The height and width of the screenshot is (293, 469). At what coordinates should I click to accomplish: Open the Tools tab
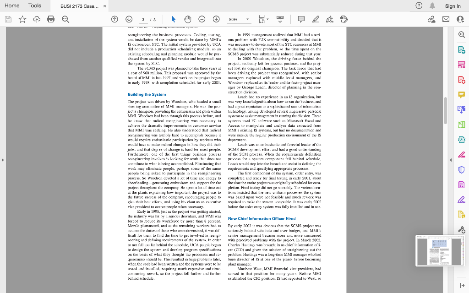(35, 5)
